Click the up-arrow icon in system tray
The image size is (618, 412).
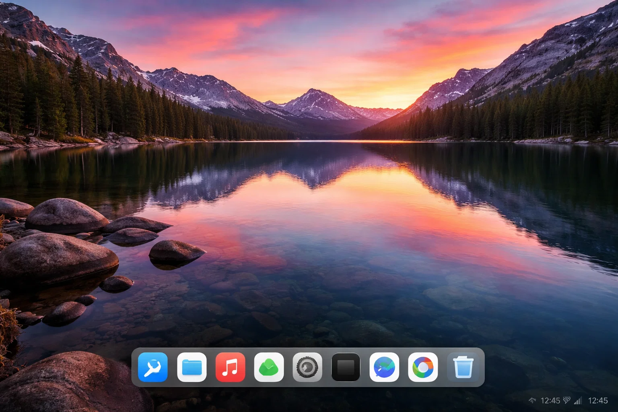tap(532, 400)
